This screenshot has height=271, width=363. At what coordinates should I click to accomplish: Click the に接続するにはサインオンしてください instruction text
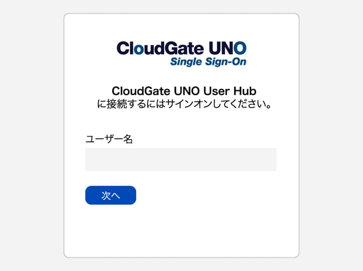coord(183,104)
